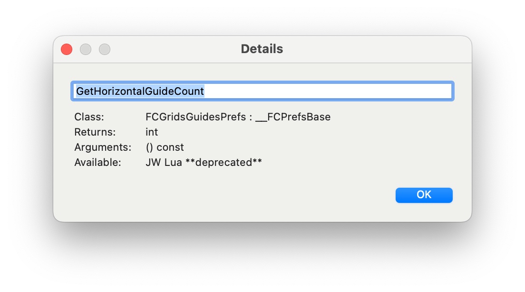The height and width of the screenshot is (292, 525).
Task: Click the grayed-out minimize window button
Action: [x=86, y=49]
